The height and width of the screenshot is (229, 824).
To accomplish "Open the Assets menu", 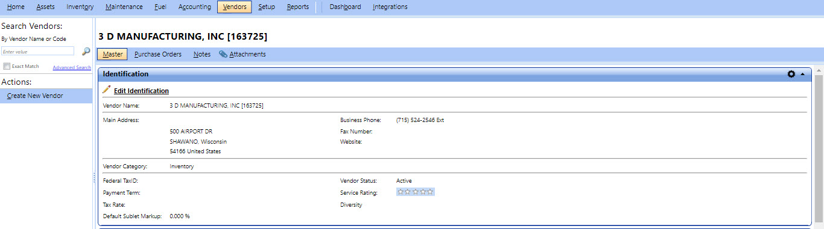I will (x=45, y=7).
